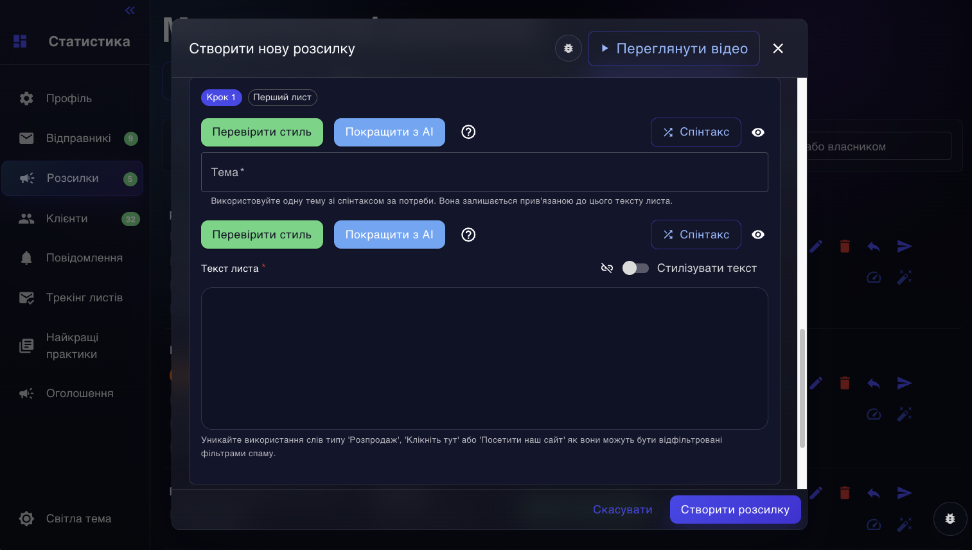The height and width of the screenshot is (550, 972).
Task: Click Покращити з AI for the email text
Action: pos(389,235)
